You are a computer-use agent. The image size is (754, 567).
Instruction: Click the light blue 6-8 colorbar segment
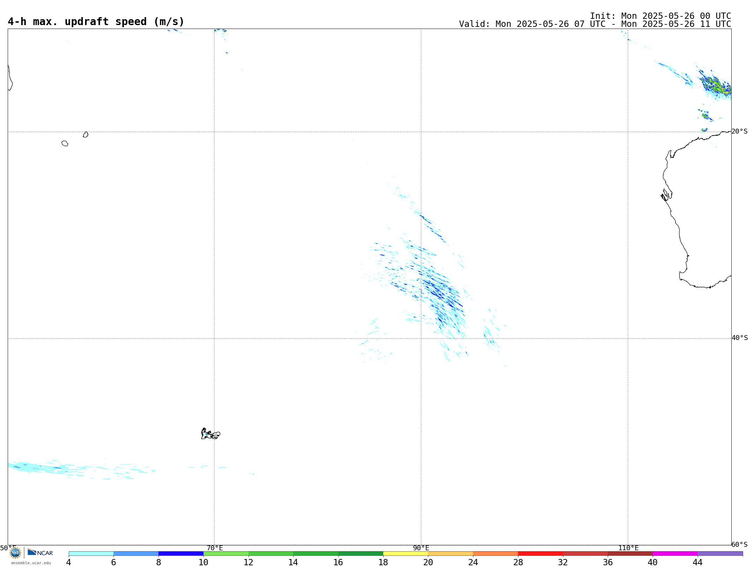(136, 554)
